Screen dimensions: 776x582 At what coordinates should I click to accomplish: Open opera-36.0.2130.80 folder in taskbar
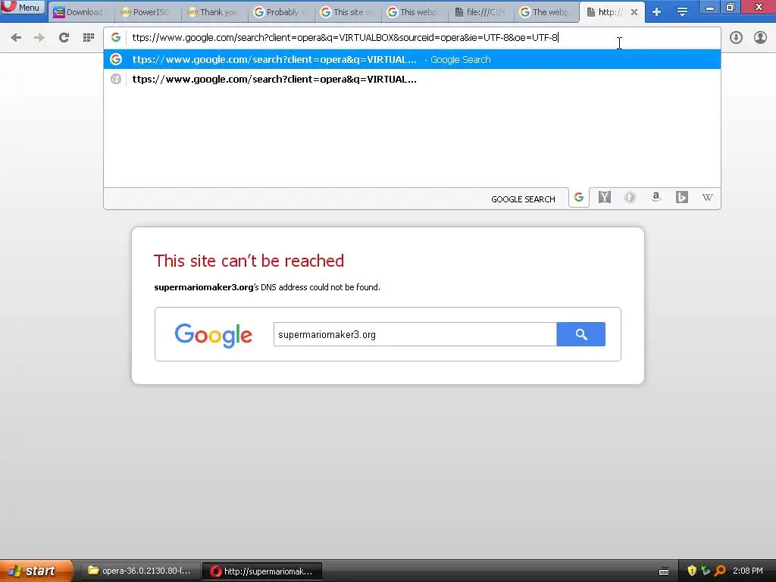pyautogui.click(x=139, y=571)
